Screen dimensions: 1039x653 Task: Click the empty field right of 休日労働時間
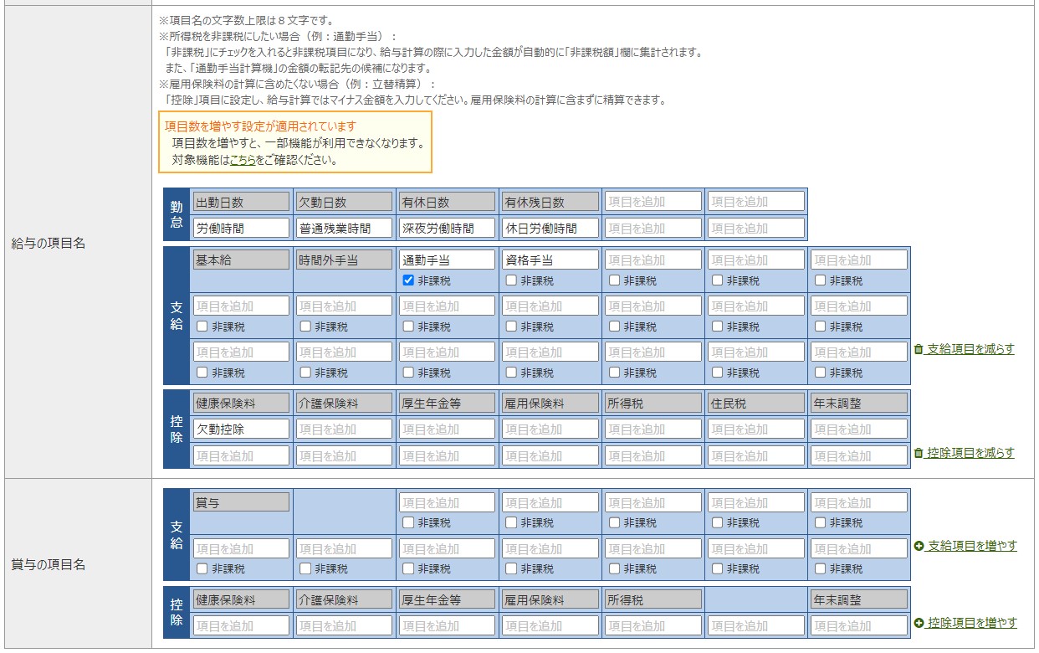tap(653, 228)
